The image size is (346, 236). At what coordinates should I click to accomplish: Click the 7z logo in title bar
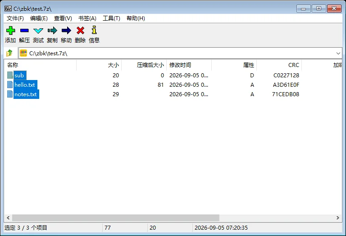coord(8,9)
